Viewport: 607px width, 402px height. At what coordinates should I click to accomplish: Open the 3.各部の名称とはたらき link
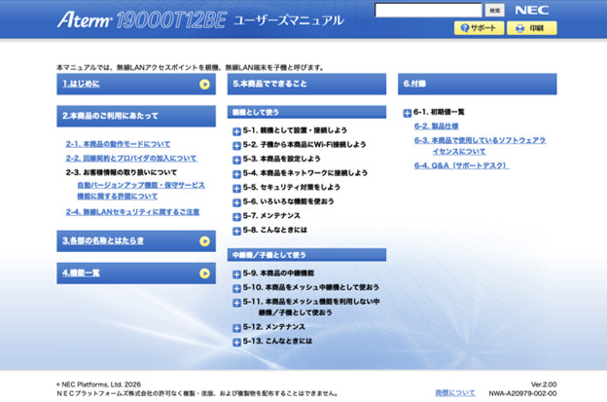click(103, 240)
